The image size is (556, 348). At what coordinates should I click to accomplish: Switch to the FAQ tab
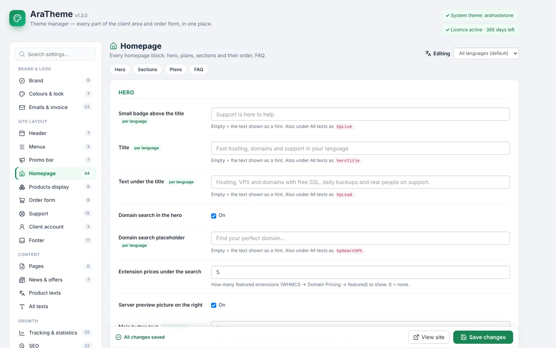199,70
